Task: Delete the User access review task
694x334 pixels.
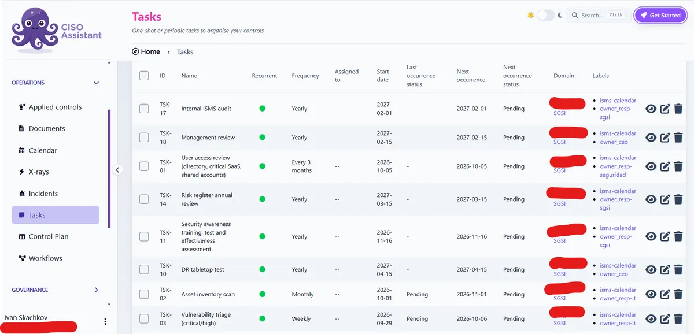Action: point(678,166)
